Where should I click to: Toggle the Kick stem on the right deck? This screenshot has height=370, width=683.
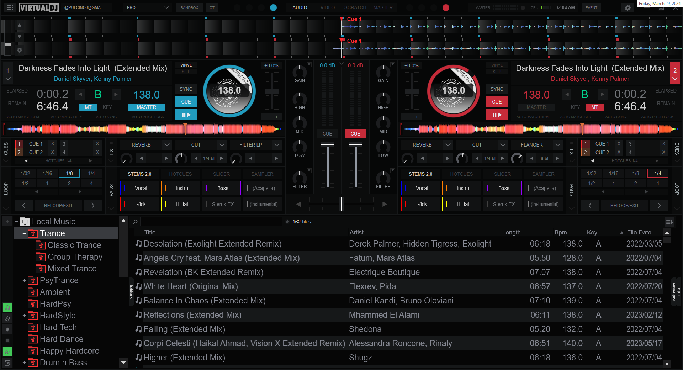[420, 204]
